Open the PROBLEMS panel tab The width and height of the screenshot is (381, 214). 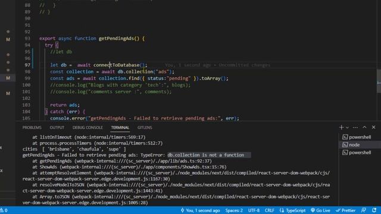pyautogui.click(x=32, y=127)
